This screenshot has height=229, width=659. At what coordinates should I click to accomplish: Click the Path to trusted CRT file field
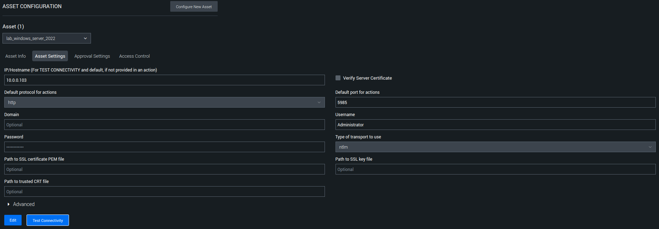pyautogui.click(x=164, y=191)
